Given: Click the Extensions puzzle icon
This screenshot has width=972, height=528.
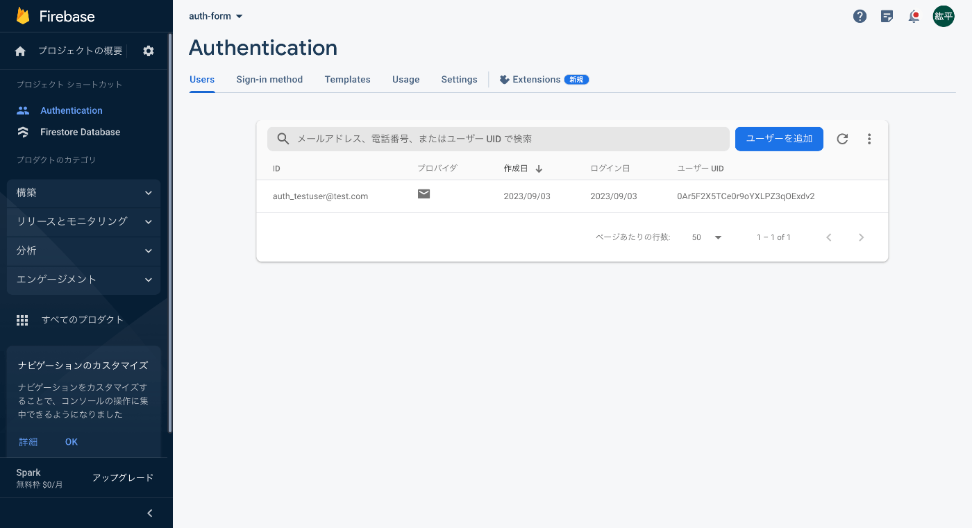Looking at the screenshot, I should click(x=505, y=80).
